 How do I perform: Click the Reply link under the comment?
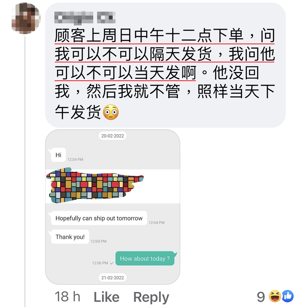(x=151, y=297)
